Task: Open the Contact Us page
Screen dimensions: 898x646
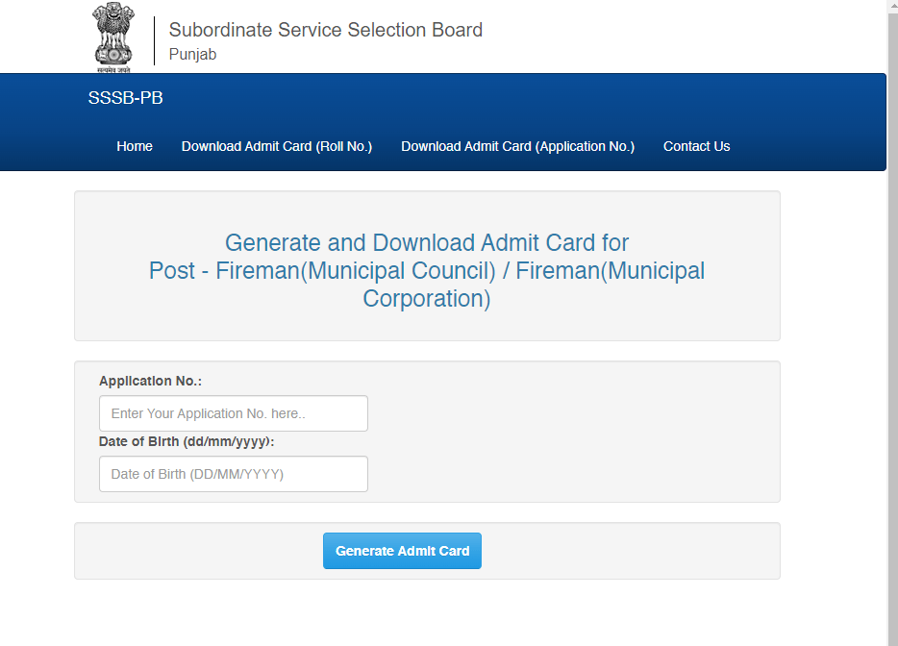Action: 696,146
